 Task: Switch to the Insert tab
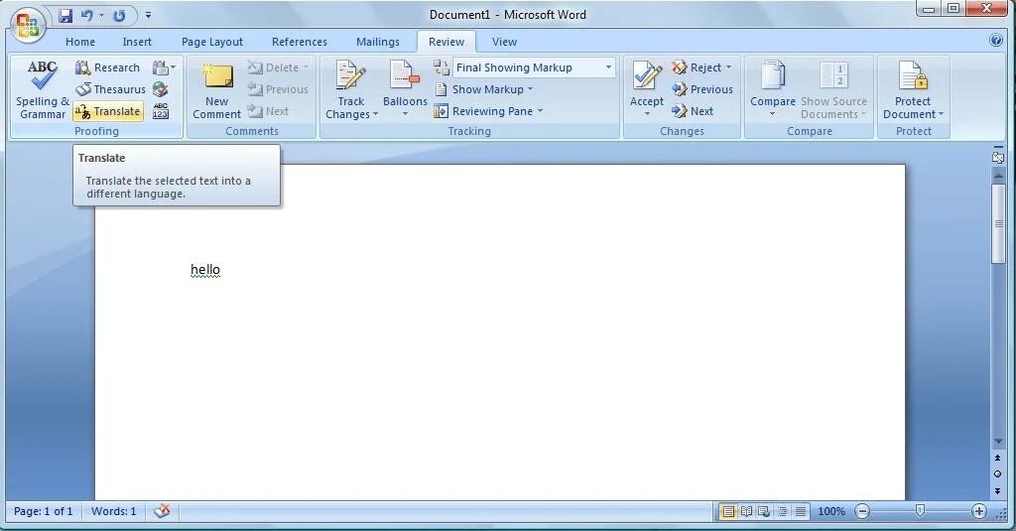(x=137, y=42)
